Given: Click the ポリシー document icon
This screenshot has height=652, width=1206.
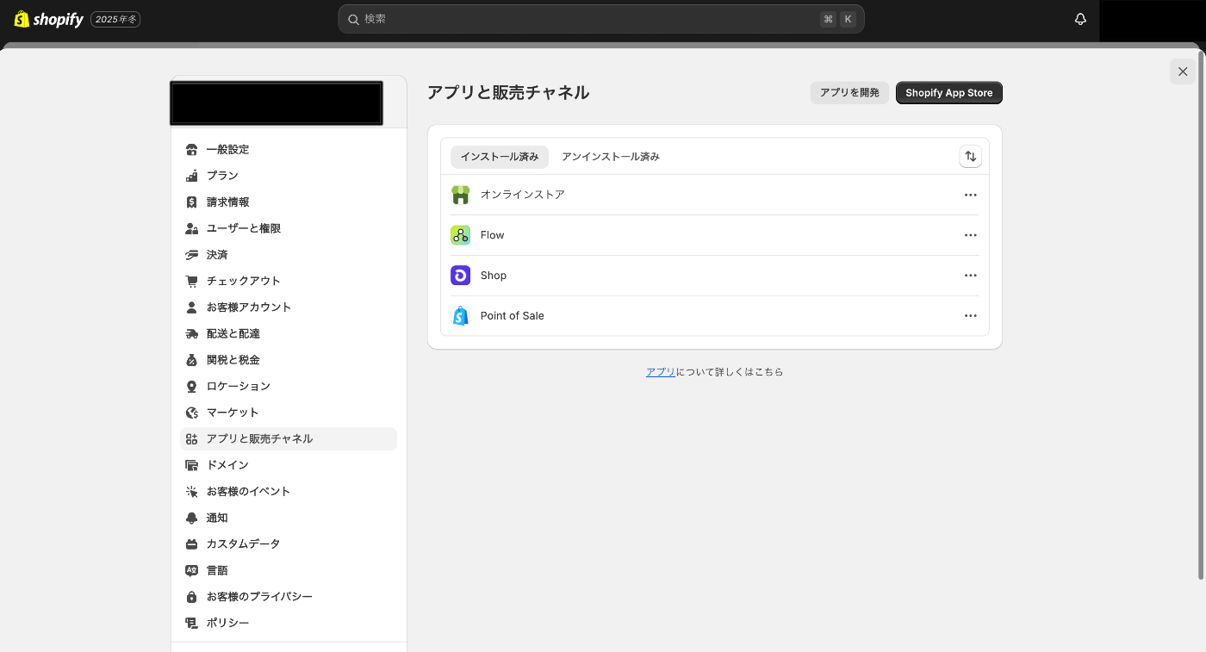Looking at the screenshot, I should click(x=192, y=623).
